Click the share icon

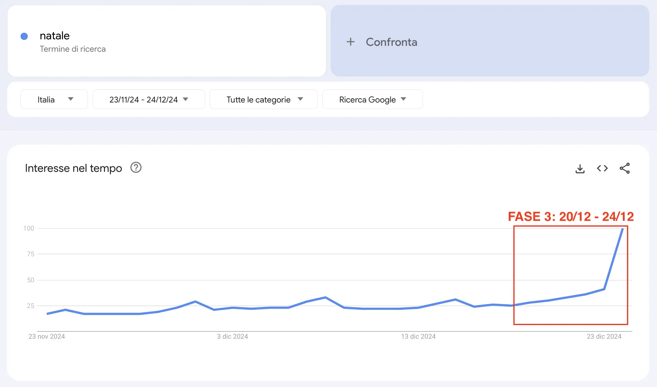[624, 168]
